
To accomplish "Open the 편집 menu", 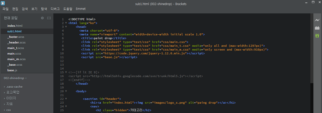I will click(15, 9).
